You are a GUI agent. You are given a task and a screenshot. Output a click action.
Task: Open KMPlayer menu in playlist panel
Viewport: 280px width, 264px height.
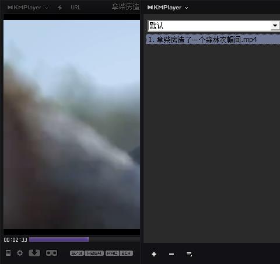point(167,8)
